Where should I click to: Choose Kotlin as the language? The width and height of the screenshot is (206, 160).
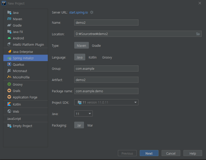[93, 57]
